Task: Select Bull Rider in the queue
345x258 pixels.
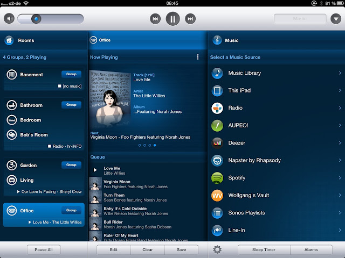Action: pyautogui.click(x=147, y=224)
